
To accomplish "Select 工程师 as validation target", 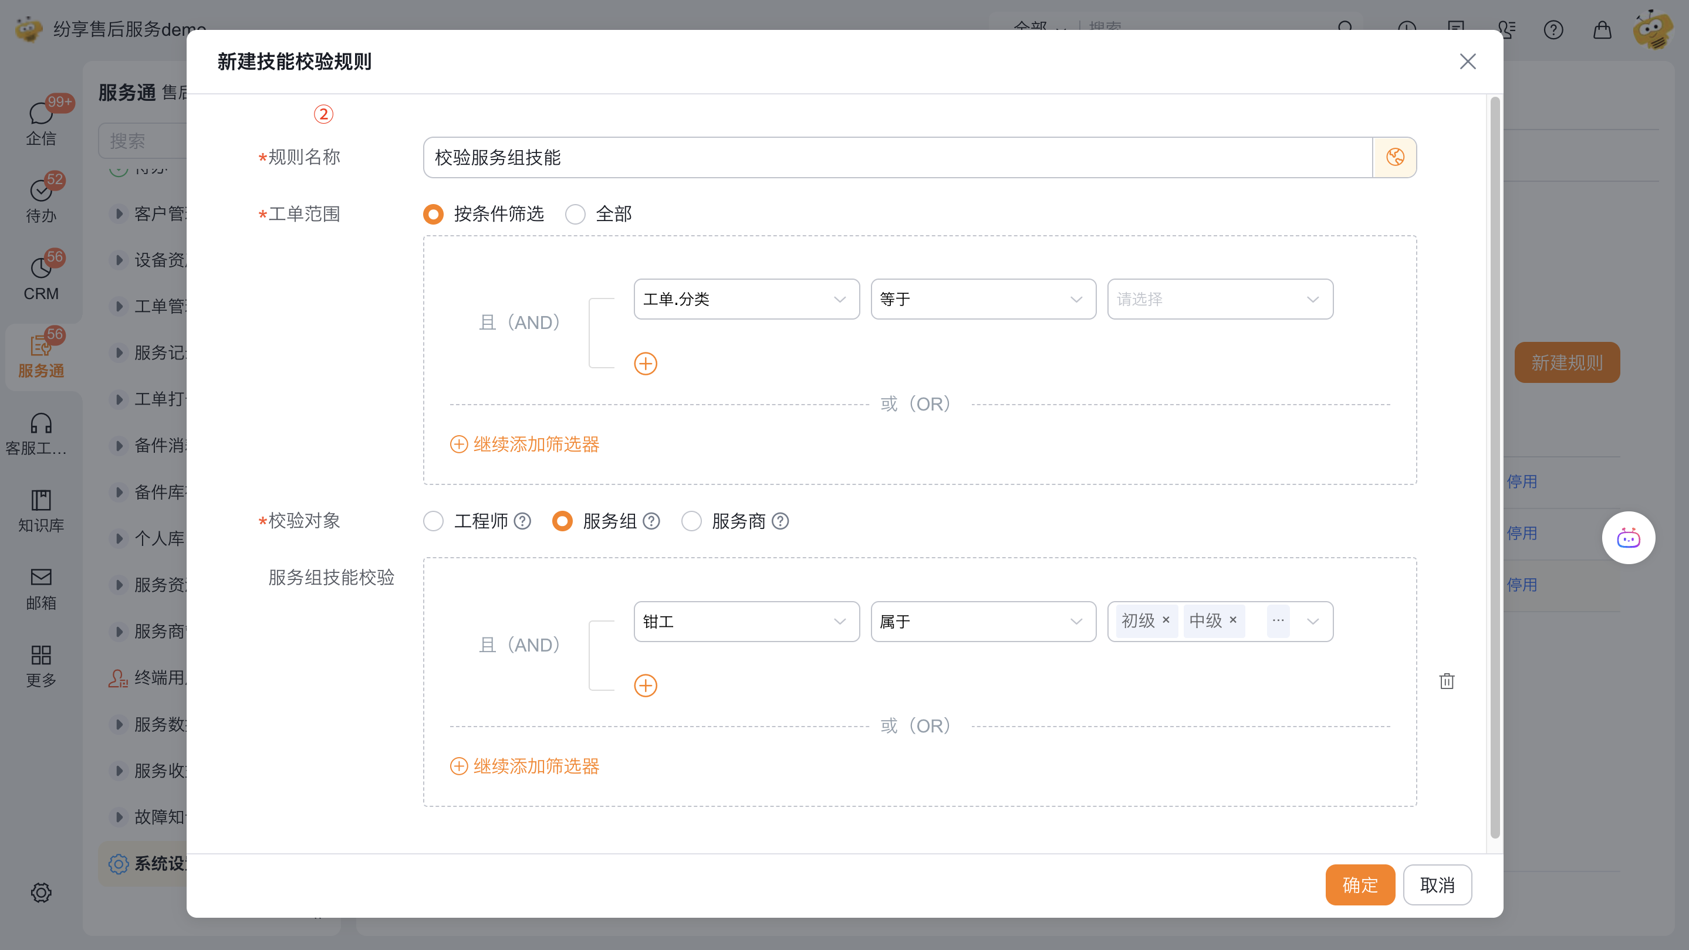I will (x=433, y=521).
